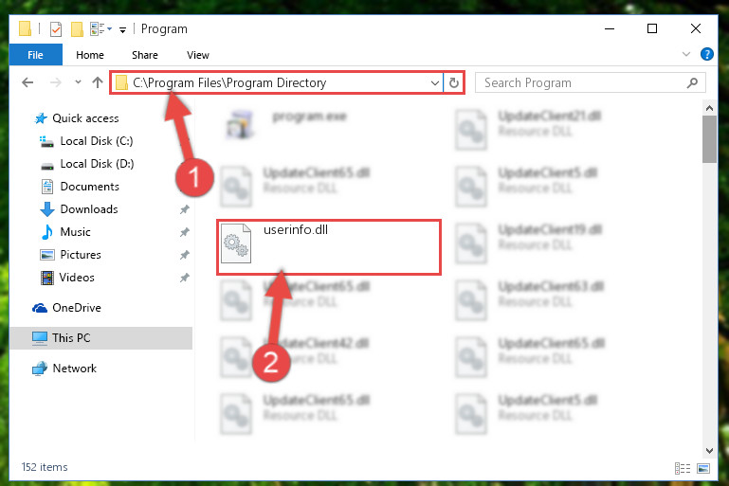This screenshot has height=486, width=729.
Task: Go up one folder level arrow
Action: click(x=98, y=82)
